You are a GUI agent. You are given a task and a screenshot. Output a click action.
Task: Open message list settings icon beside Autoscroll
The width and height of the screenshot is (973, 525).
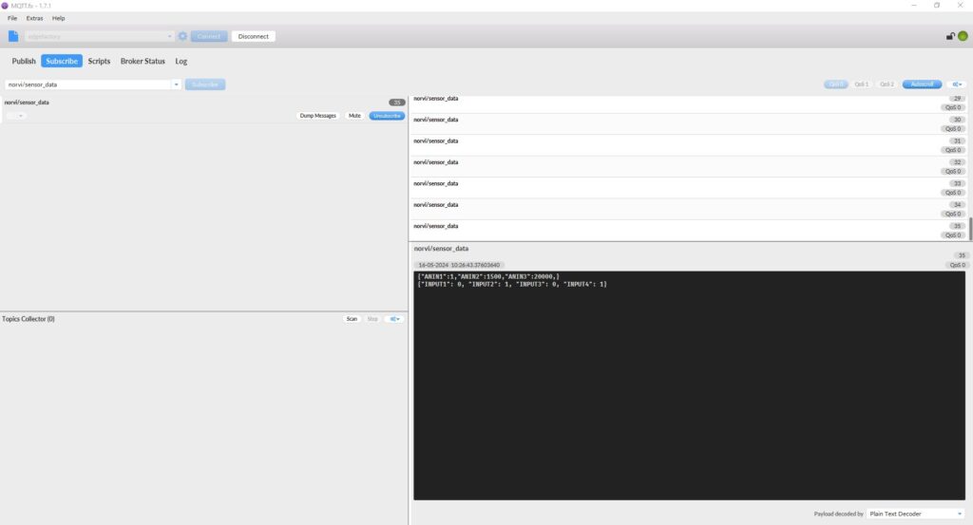coord(957,84)
